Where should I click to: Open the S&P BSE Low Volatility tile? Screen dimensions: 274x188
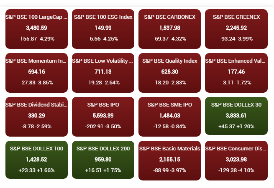[x=103, y=72]
